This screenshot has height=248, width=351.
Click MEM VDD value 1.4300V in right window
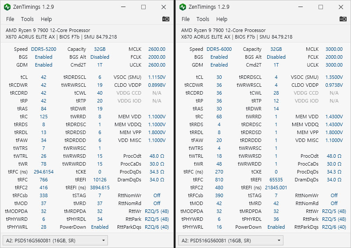tap(334, 117)
